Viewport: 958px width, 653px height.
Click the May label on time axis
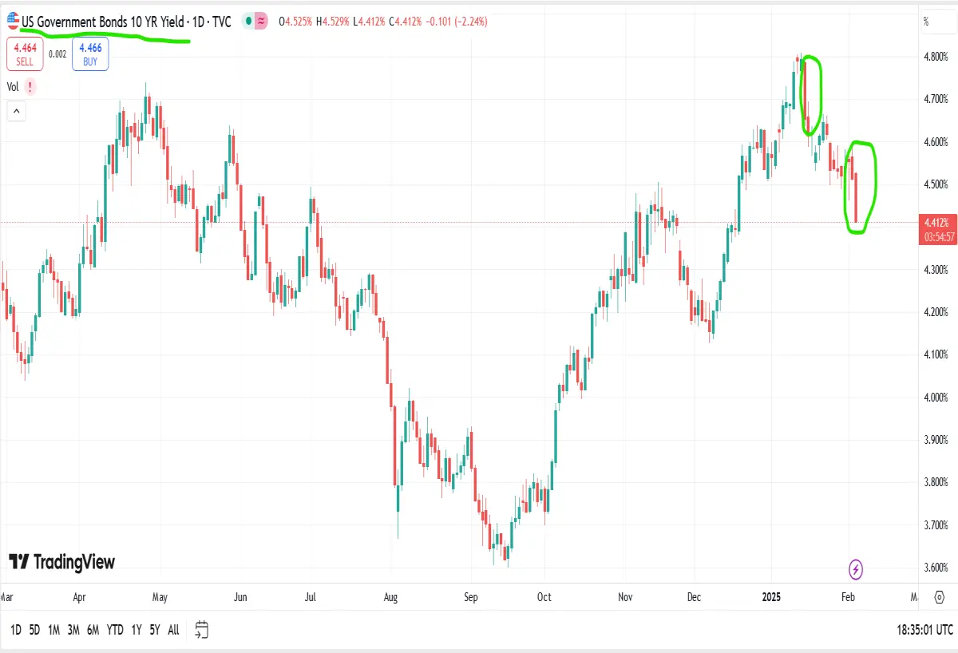coord(160,597)
